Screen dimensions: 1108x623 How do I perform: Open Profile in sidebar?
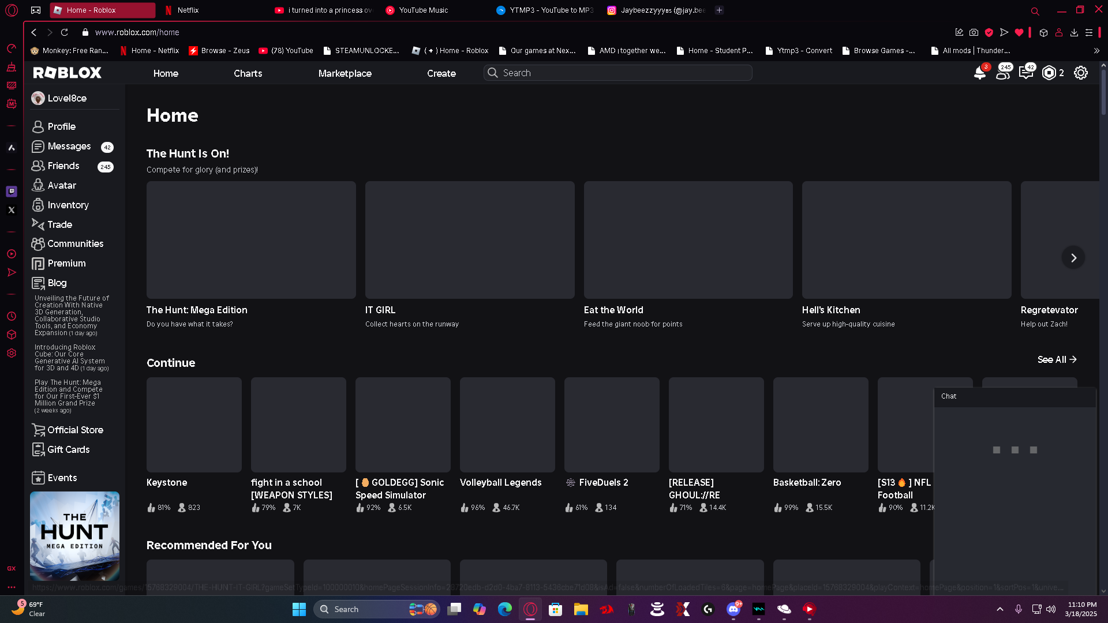(54, 126)
